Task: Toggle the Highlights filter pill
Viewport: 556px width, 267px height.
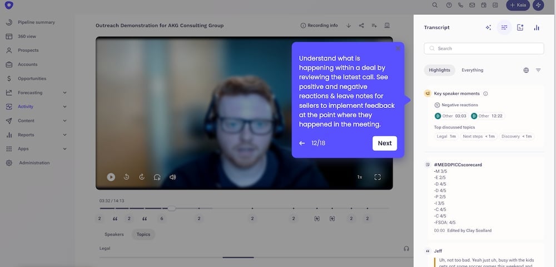Action: [x=439, y=70]
